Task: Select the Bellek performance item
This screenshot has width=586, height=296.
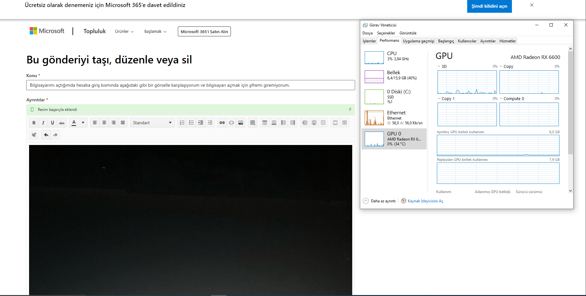Action: [x=394, y=76]
